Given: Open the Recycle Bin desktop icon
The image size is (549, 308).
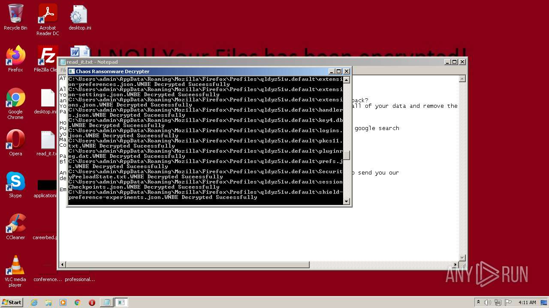Looking at the screenshot, I should pyautogui.click(x=15, y=17).
